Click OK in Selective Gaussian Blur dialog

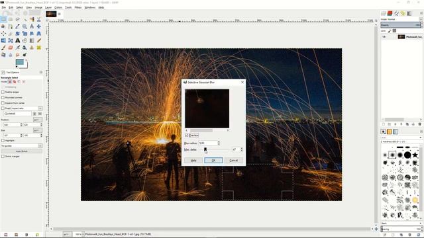(213, 160)
